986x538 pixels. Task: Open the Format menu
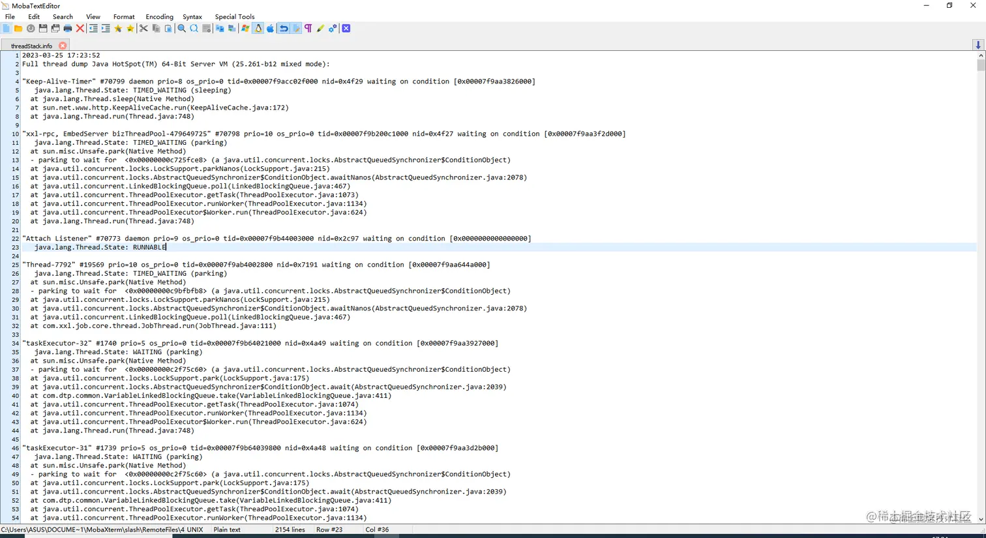pos(124,17)
